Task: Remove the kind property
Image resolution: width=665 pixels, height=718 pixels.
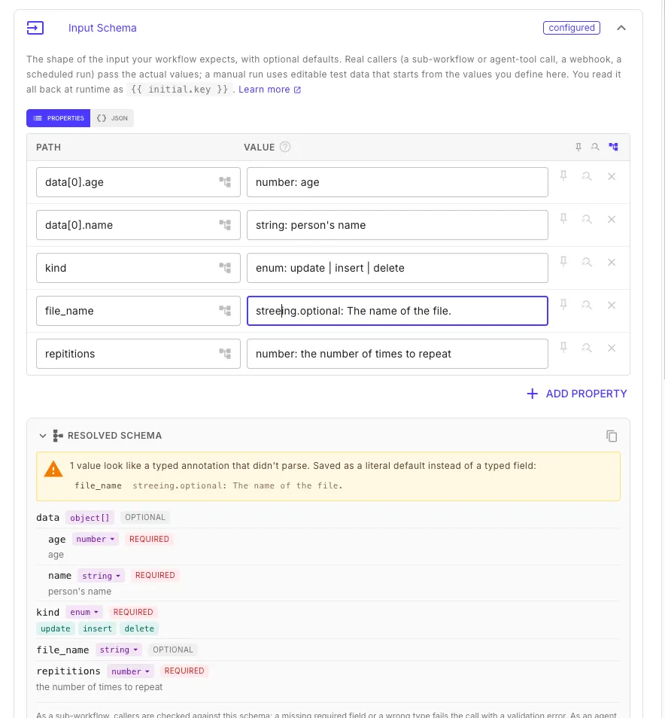Action: tap(612, 262)
